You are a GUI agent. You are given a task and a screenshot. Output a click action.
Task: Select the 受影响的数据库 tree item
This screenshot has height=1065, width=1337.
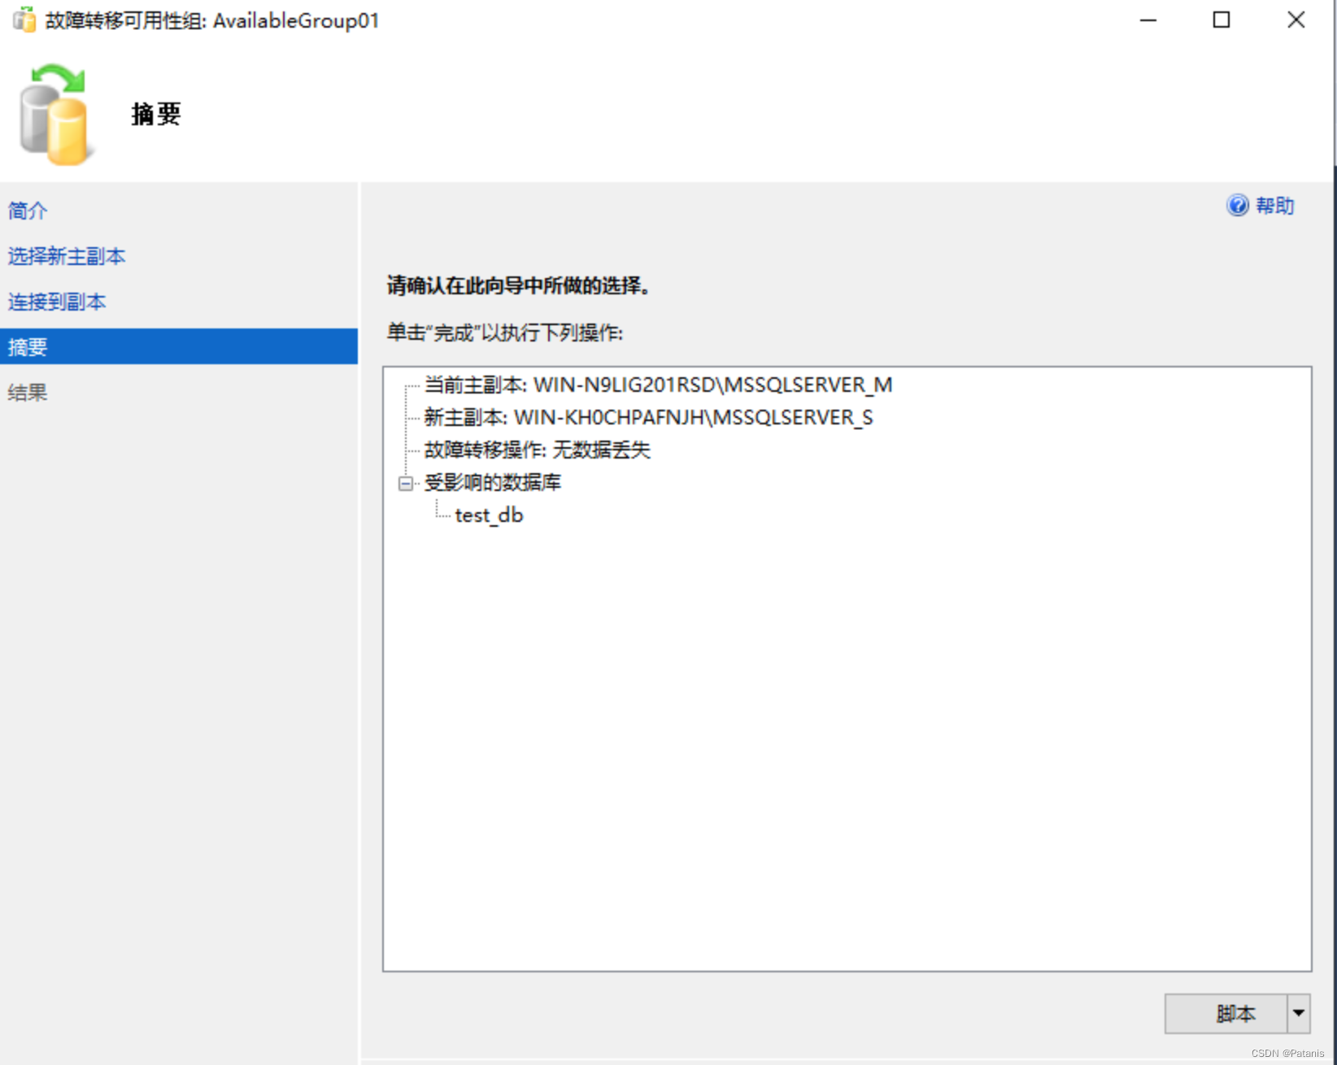493,482
